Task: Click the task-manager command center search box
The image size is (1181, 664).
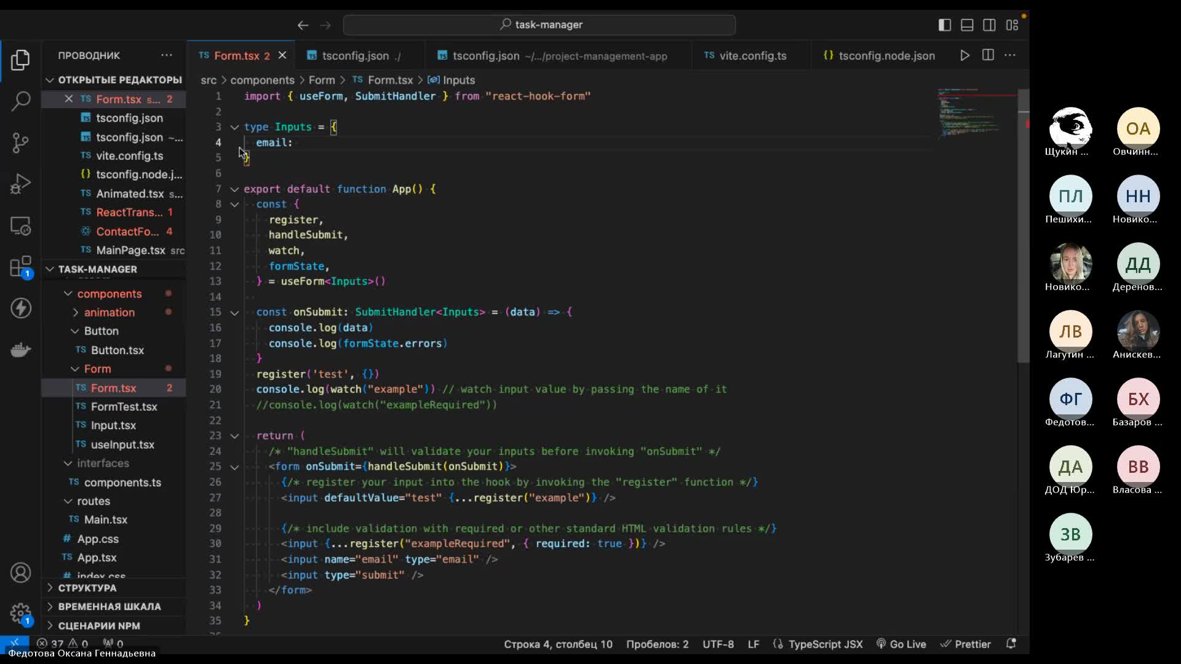Action: pos(539,25)
